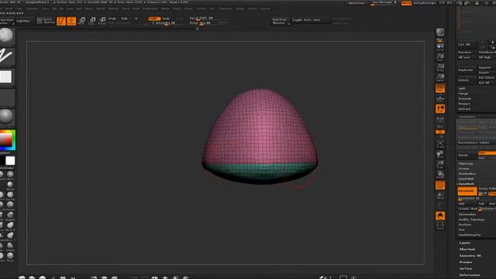Image resolution: width=496 pixels, height=279 pixels.
Task: Expand the Remesh subpalette
Action: click(465, 98)
